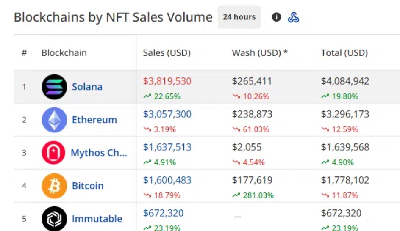
Task: Sort by the Sales (USD) column header
Action: click(167, 53)
